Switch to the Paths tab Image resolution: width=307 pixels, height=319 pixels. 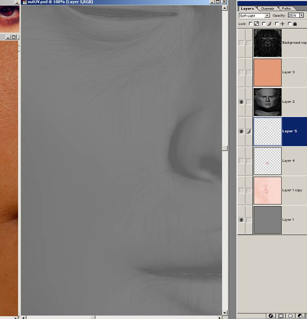287,8
